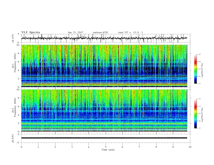This screenshot has height=165, width=214.
Task: Click the "-5" volt tick of ch.3 waveform
Action: pos(18,143)
